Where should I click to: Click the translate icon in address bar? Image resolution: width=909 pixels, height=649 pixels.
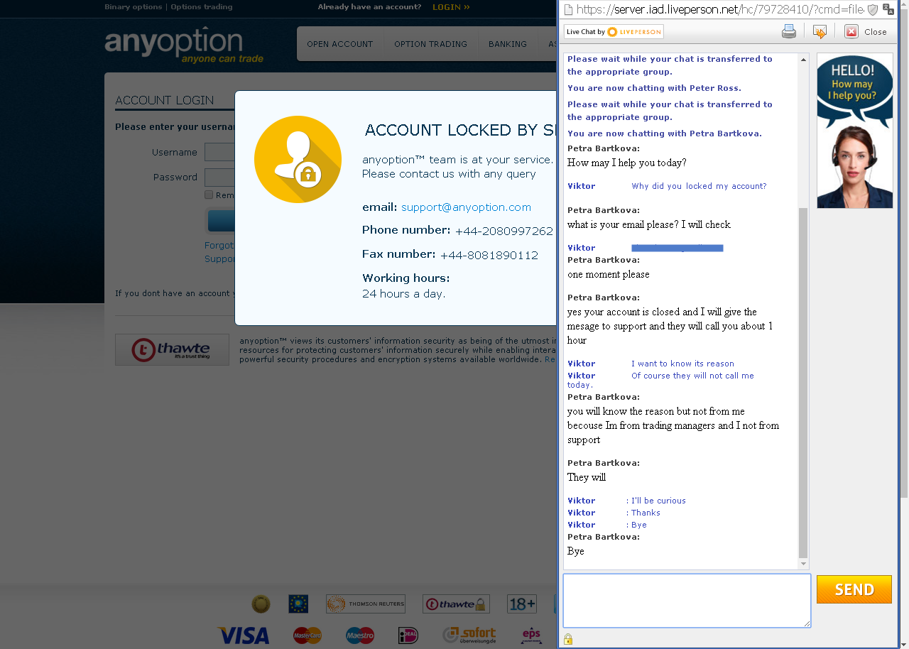click(888, 9)
